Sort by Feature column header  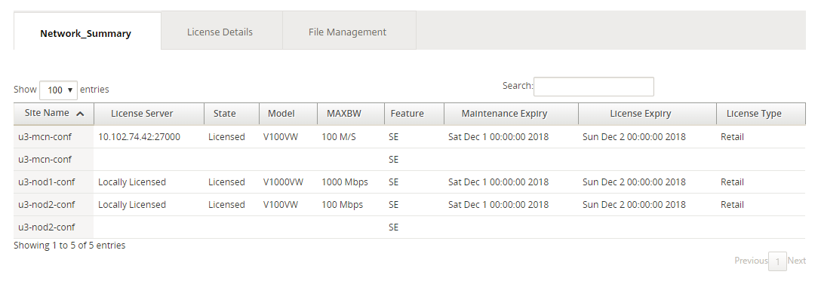click(414, 114)
